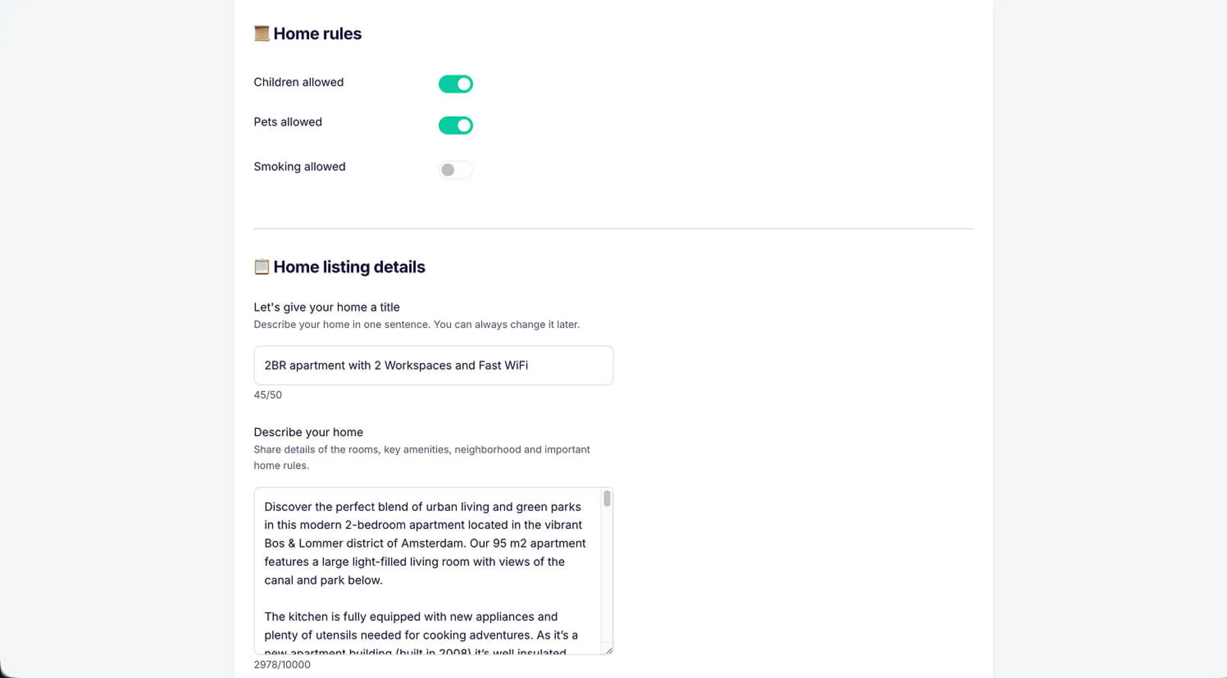The height and width of the screenshot is (678, 1227).
Task: Click the description textarea scrollbar thumb
Action: pyautogui.click(x=607, y=498)
